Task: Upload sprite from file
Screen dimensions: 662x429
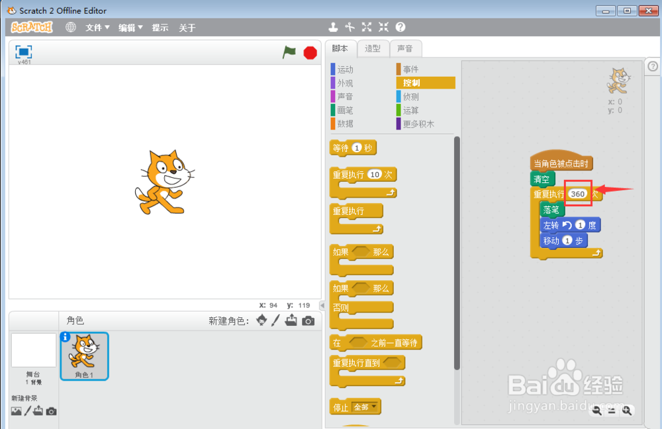Action: pos(291,321)
